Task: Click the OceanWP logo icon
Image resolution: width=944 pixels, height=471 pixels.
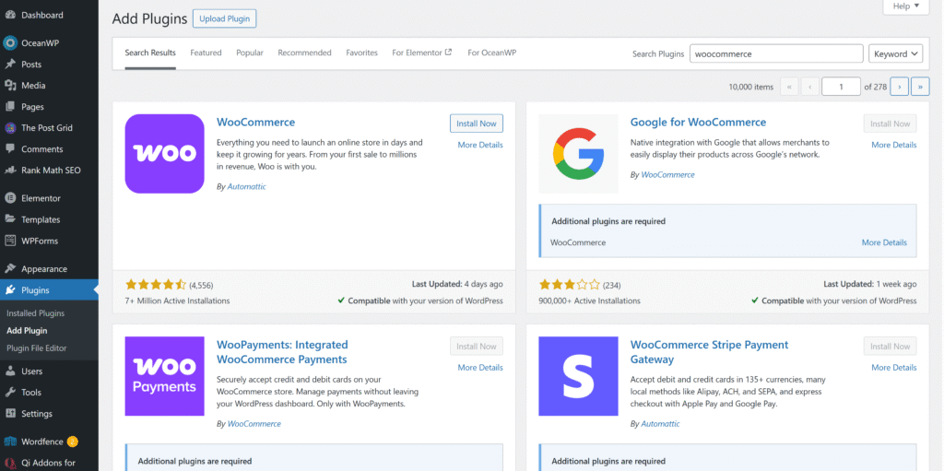Action: point(10,42)
